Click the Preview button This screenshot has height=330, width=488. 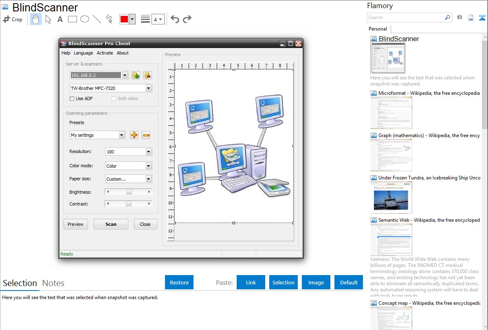(75, 224)
